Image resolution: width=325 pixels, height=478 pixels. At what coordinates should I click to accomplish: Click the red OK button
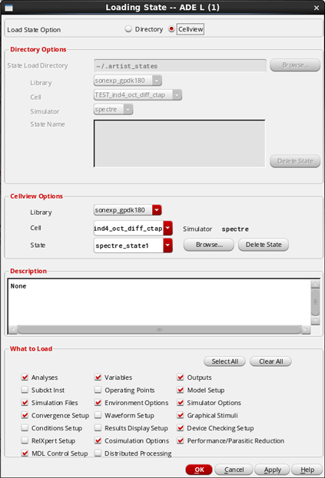[x=199, y=470]
